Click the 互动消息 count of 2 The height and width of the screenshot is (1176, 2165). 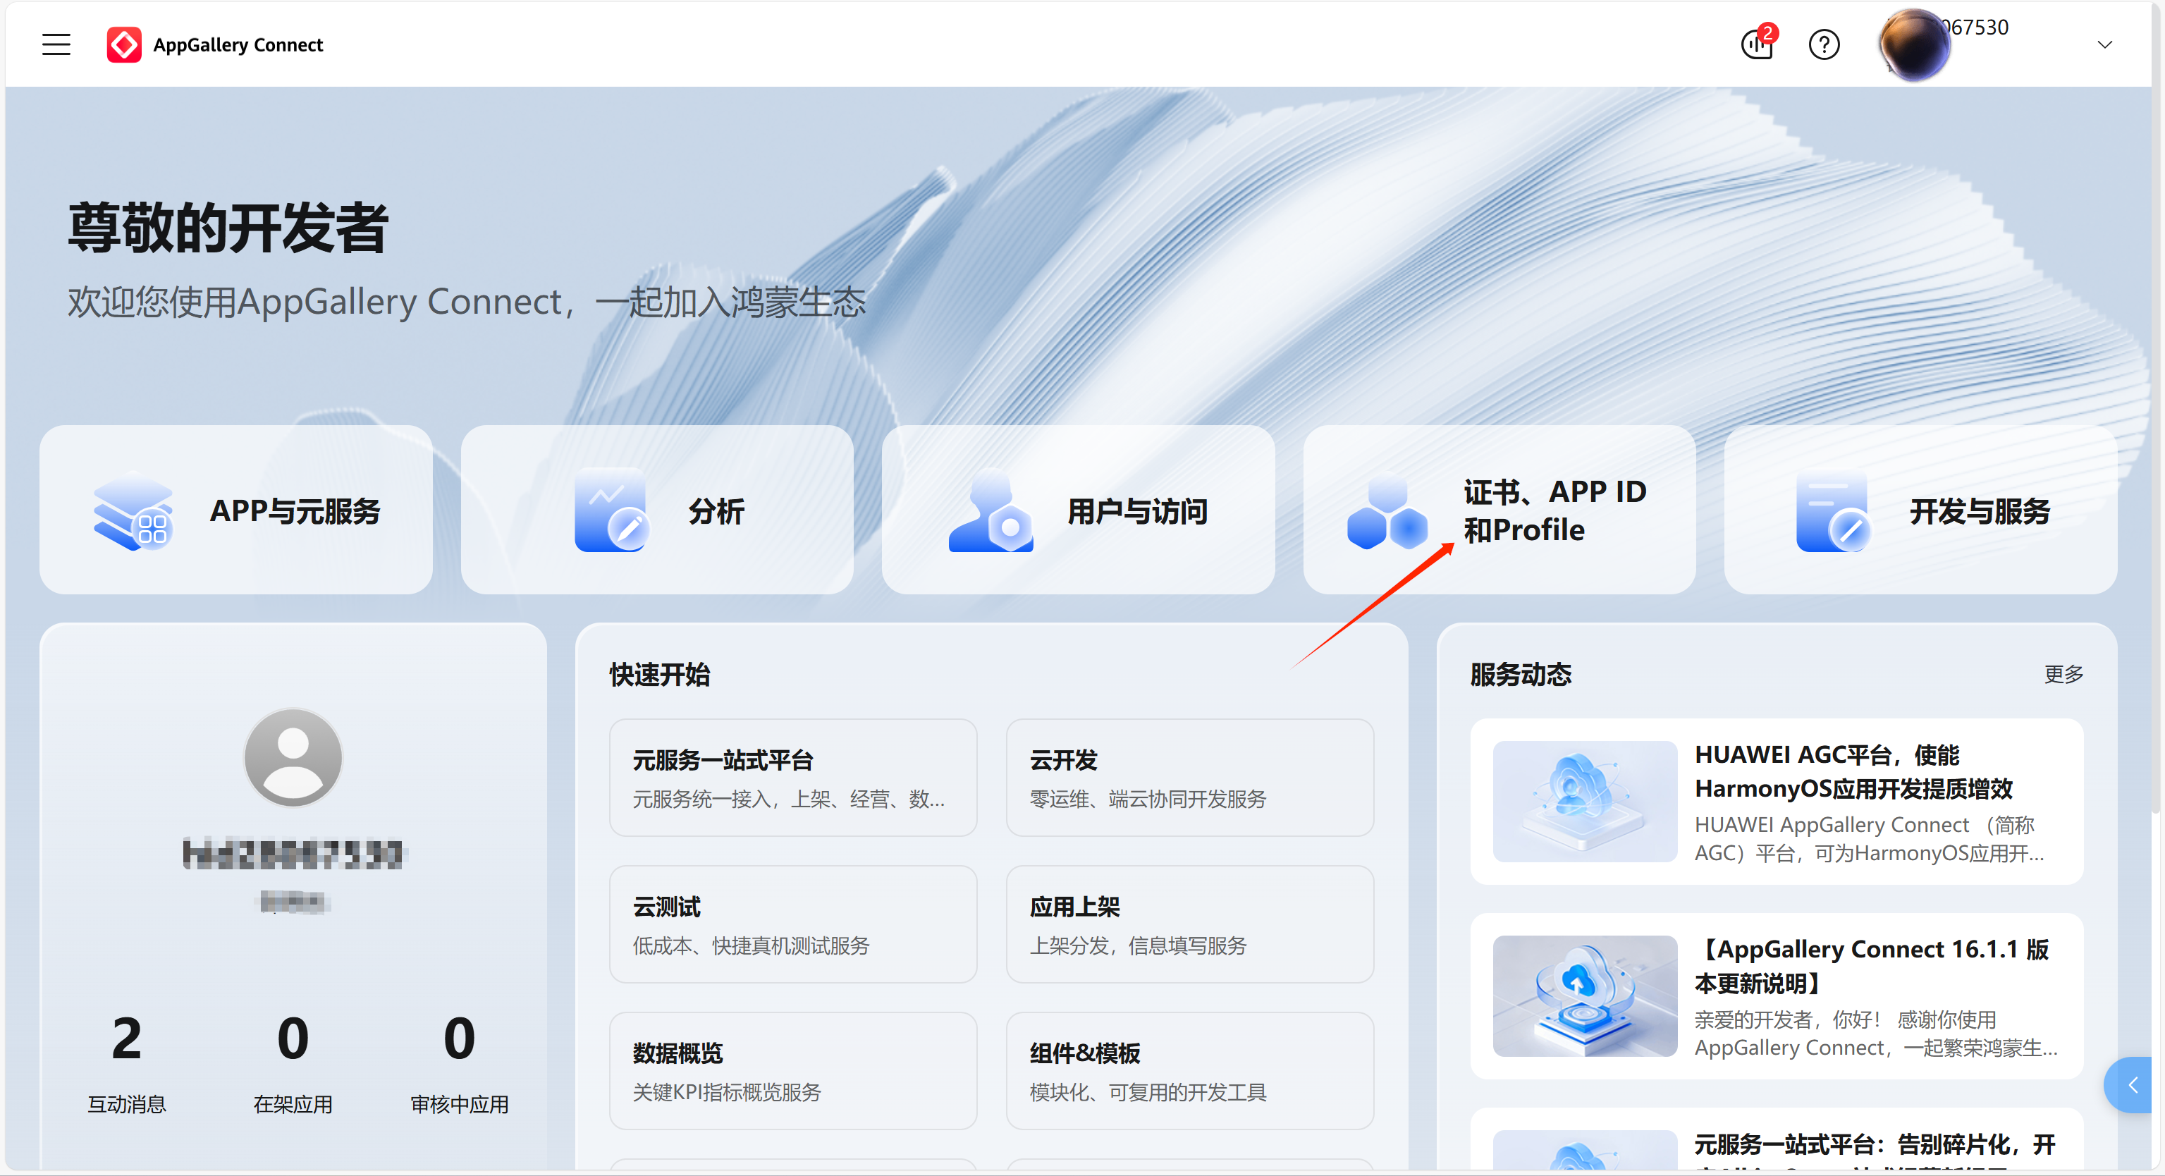click(x=127, y=1038)
